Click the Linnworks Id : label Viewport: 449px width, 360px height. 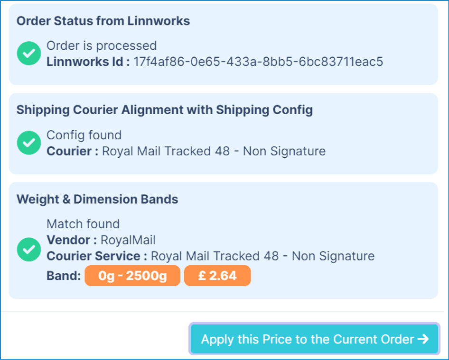(x=88, y=62)
